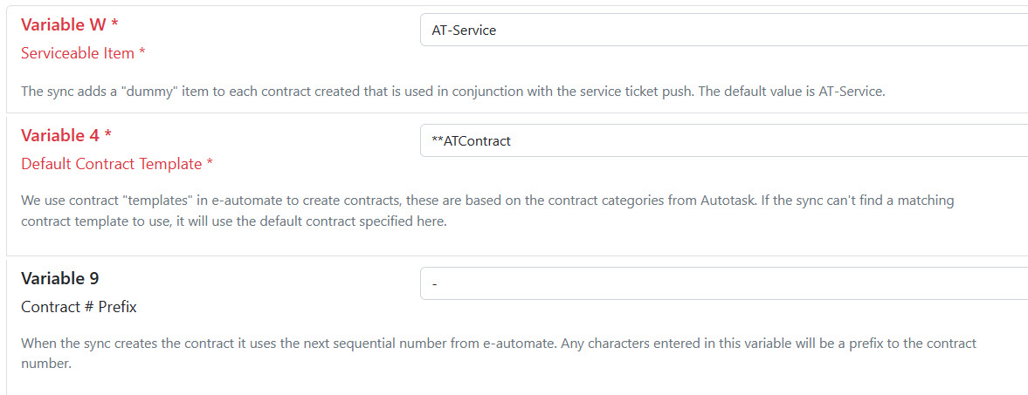
Task: Click the asterisk following Variable 4 heading
Action: pos(108,135)
